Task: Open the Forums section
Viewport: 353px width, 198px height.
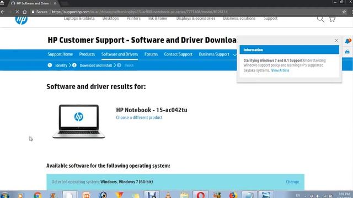Action: pos(151,54)
